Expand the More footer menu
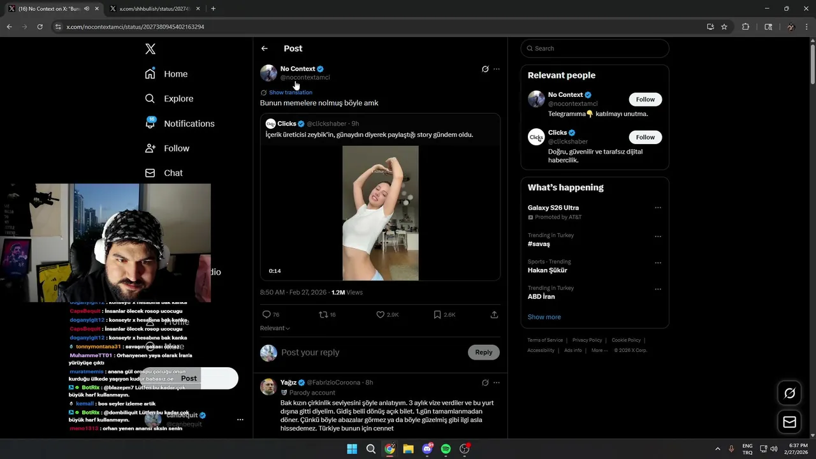The width and height of the screenshot is (816, 459). [x=599, y=350]
